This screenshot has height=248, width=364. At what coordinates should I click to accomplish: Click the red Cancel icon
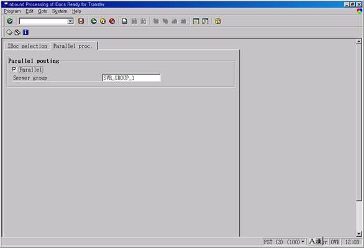click(112, 21)
